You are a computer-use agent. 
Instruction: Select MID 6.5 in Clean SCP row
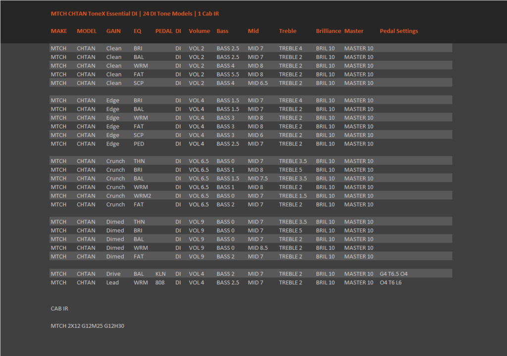point(257,84)
